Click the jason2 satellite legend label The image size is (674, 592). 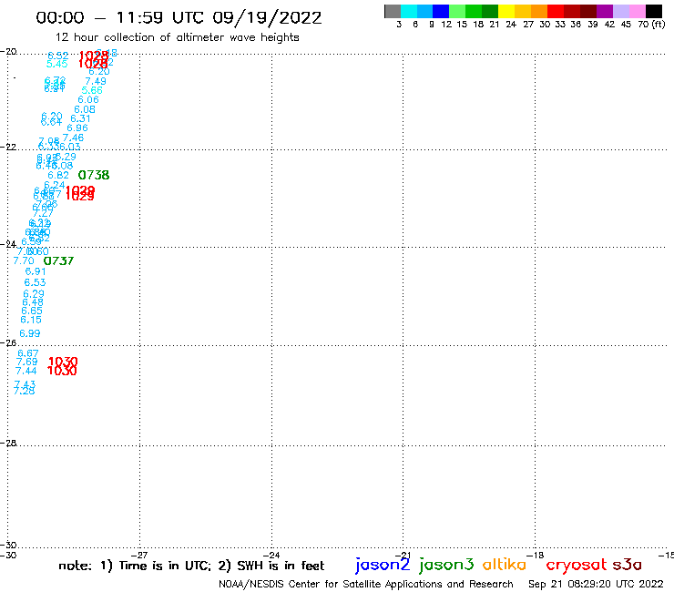[x=383, y=565]
